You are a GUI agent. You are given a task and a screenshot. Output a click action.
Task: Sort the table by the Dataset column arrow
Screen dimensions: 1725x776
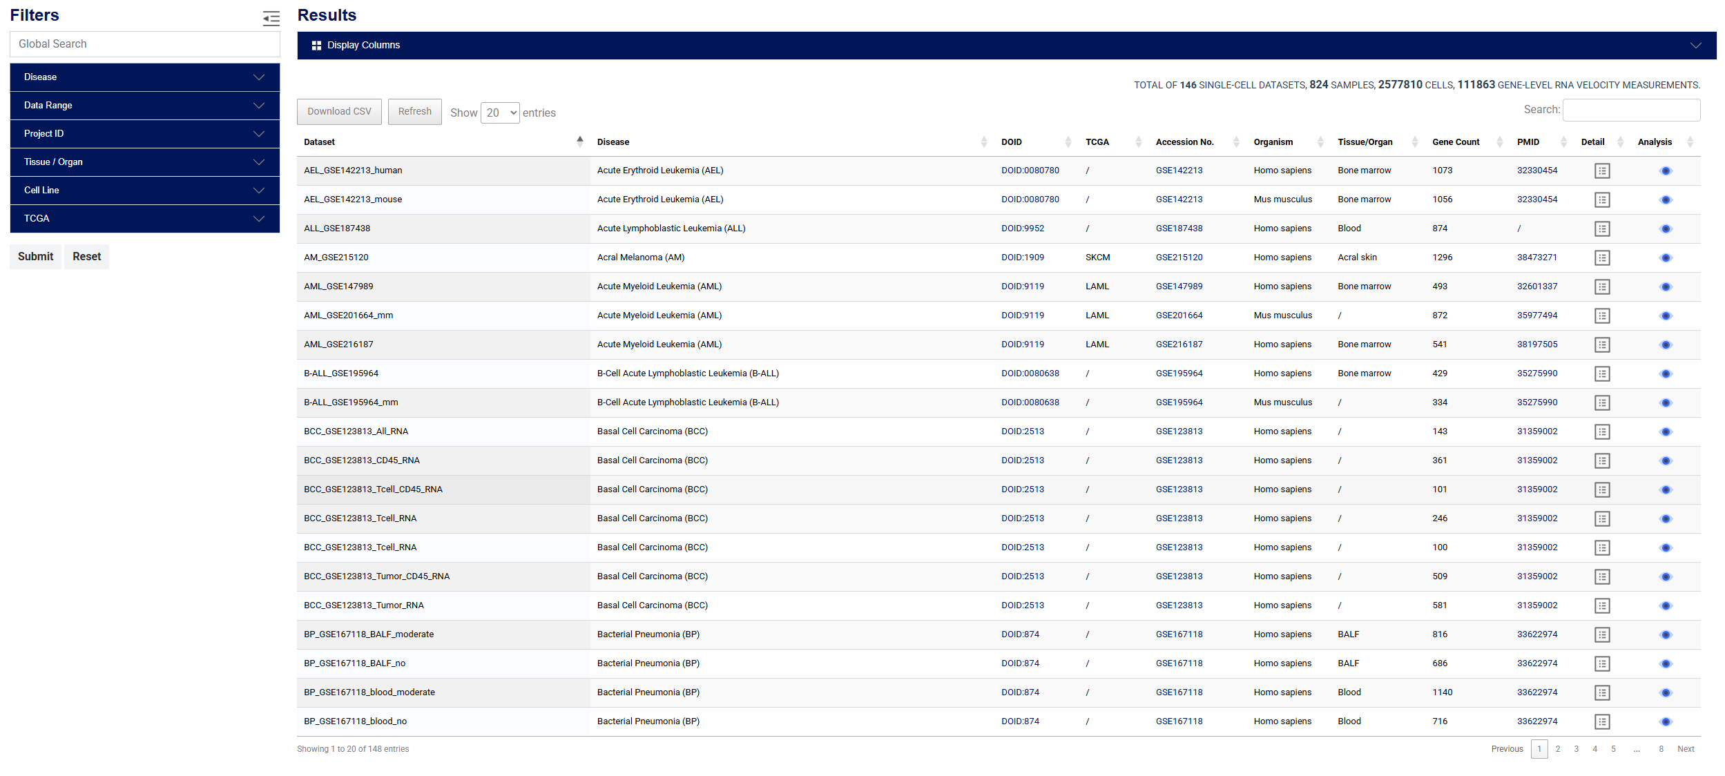click(x=580, y=141)
